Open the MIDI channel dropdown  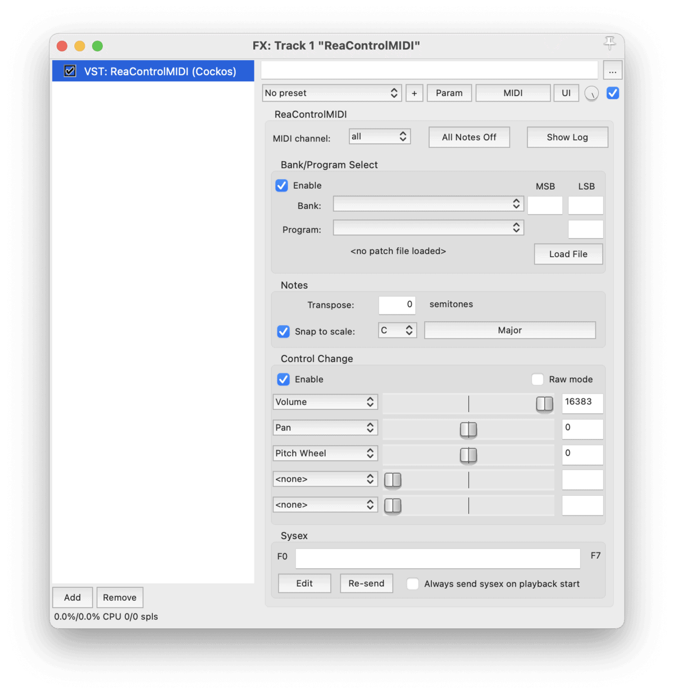click(380, 136)
